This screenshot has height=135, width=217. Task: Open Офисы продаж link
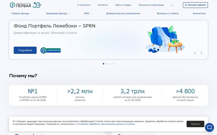123,5
